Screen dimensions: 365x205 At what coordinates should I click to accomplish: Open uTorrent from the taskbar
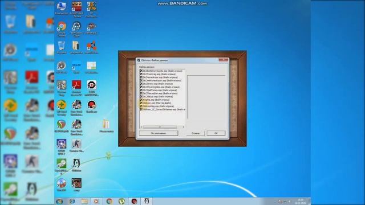pyautogui.click(x=121, y=201)
